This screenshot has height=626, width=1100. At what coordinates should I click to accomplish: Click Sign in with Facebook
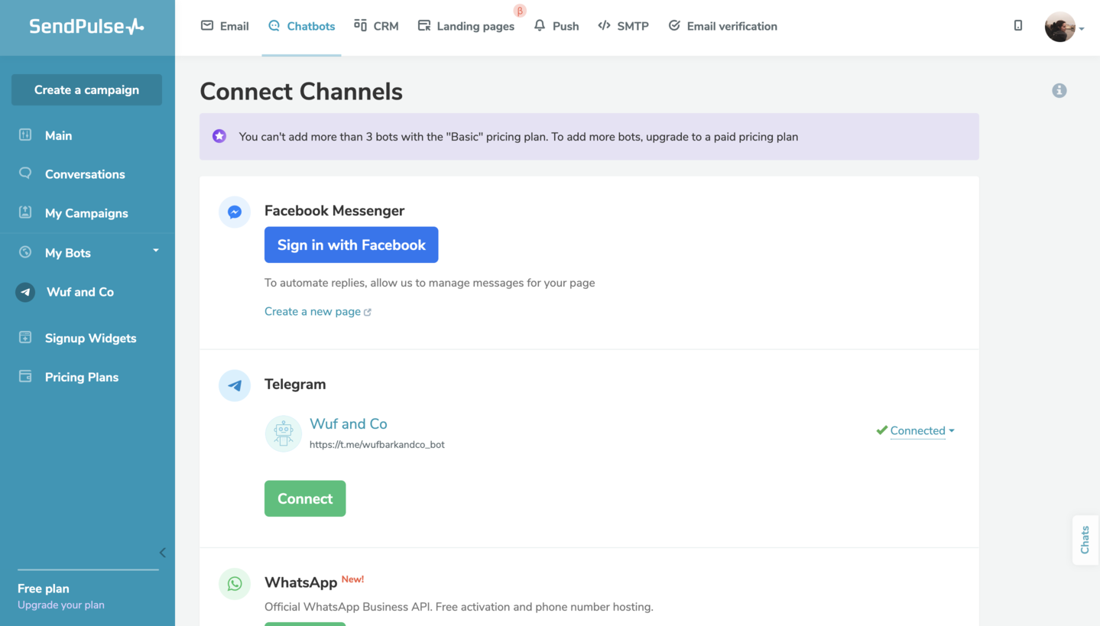tap(351, 245)
